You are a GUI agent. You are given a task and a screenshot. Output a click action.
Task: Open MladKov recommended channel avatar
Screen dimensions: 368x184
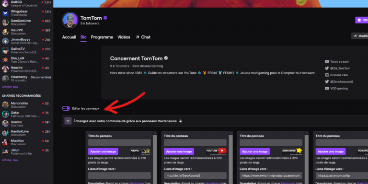pos(5,142)
